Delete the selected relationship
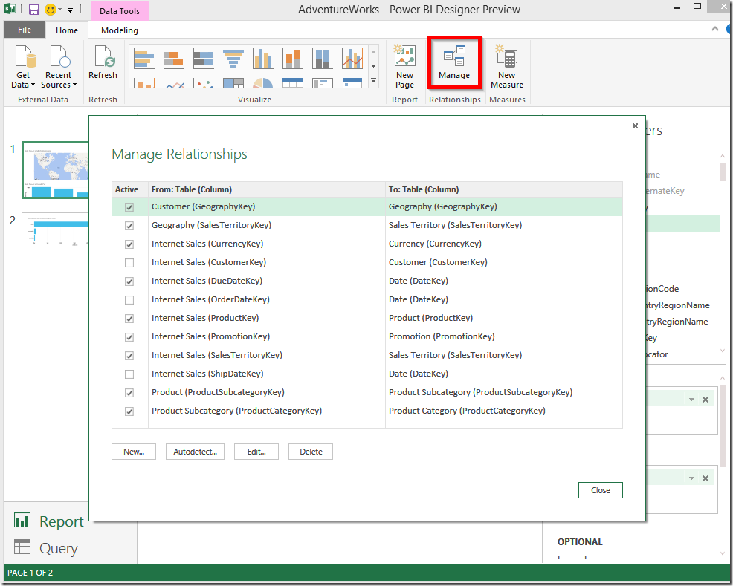This screenshot has width=733, height=586. (x=311, y=452)
